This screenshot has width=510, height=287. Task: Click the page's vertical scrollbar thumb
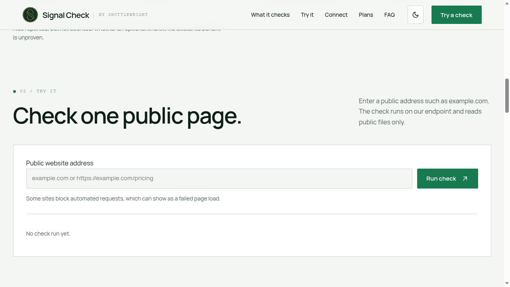(x=507, y=96)
